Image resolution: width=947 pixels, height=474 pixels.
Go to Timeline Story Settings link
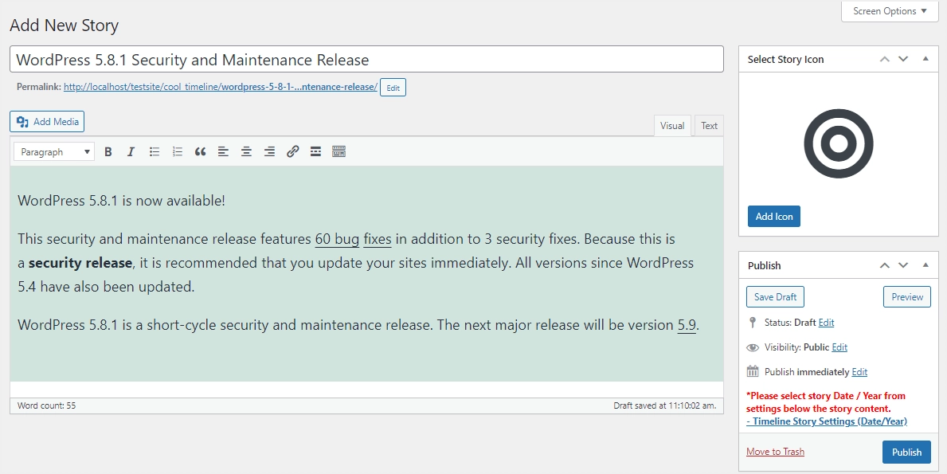827,421
